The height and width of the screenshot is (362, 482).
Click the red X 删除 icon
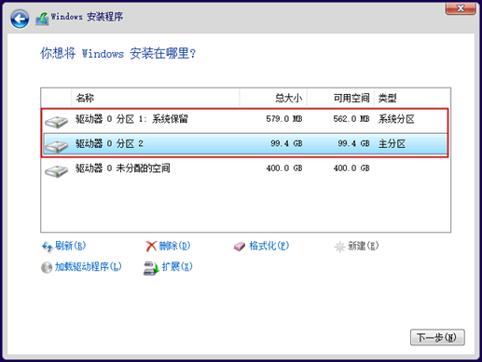point(151,247)
